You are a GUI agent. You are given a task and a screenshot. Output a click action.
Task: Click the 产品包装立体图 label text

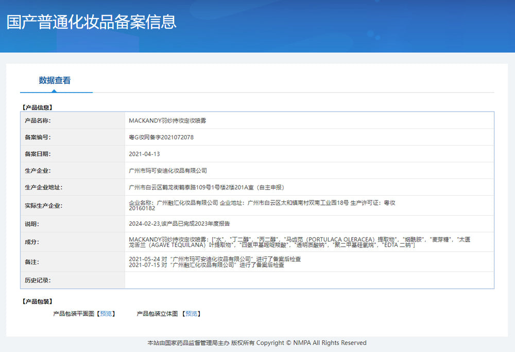pos(157,313)
